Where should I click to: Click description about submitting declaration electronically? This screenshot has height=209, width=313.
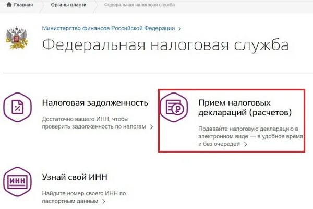point(250,136)
